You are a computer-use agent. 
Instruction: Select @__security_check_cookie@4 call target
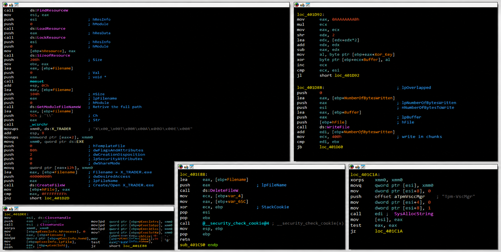click(236, 223)
